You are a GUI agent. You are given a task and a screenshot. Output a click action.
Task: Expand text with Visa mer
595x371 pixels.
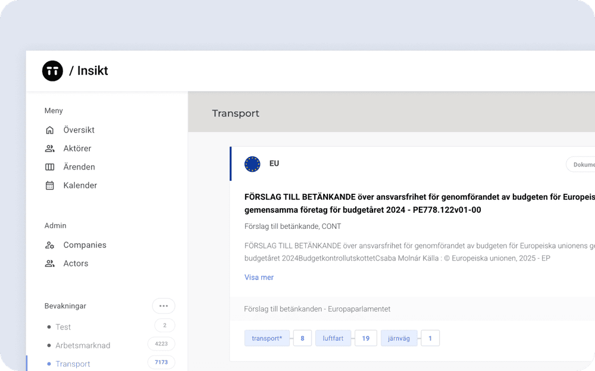point(259,277)
